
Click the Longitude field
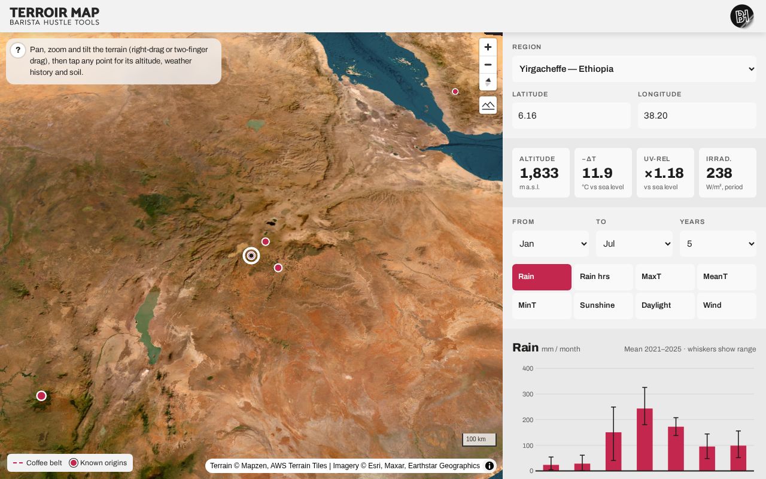pyautogui.click(x=697, y=116)
